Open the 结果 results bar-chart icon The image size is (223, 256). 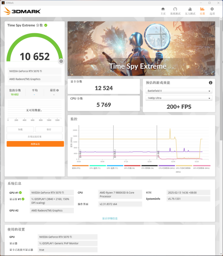point(202,9)
